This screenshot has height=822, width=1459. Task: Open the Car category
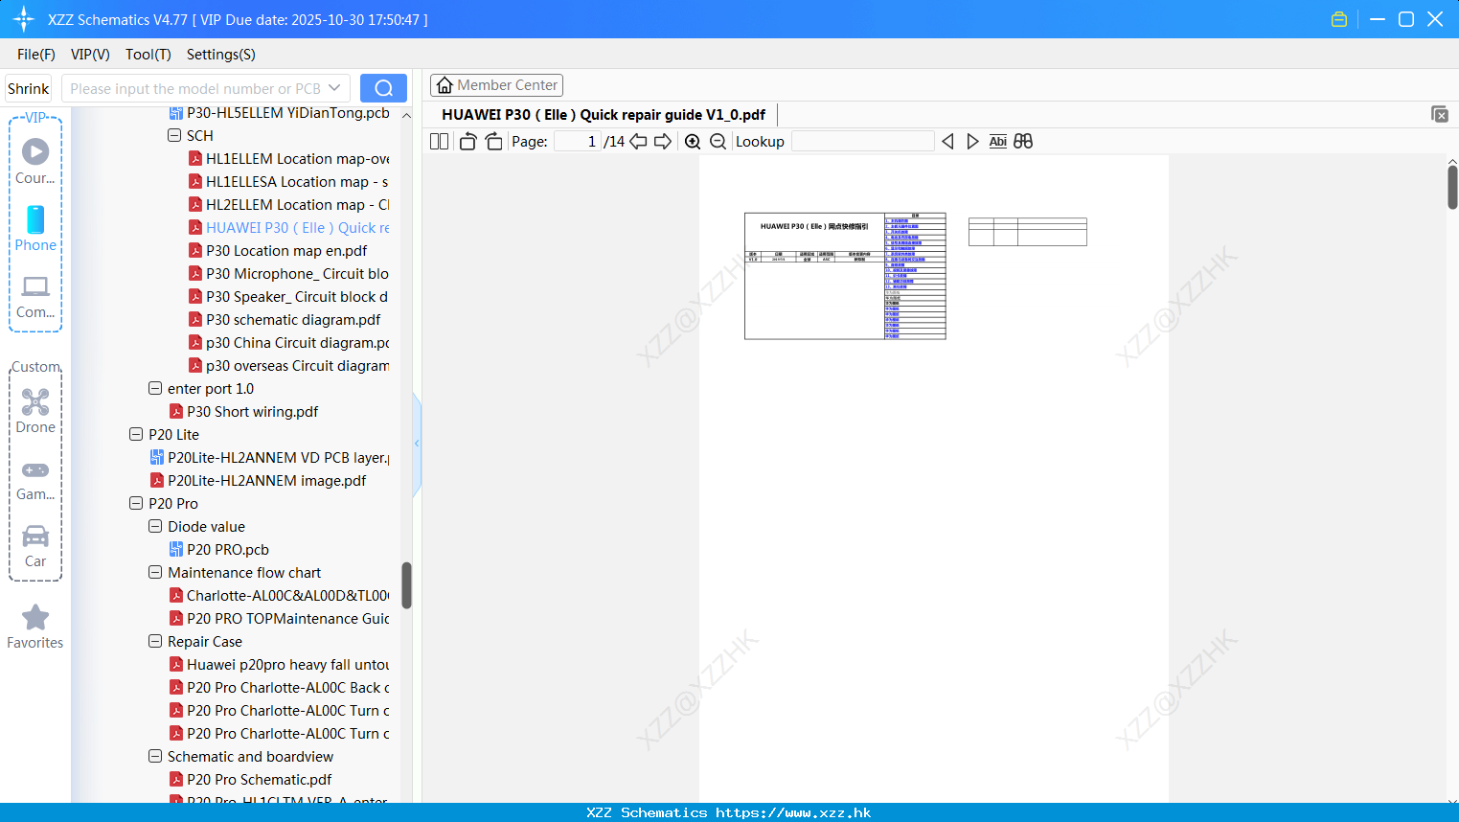click(35, 546)
